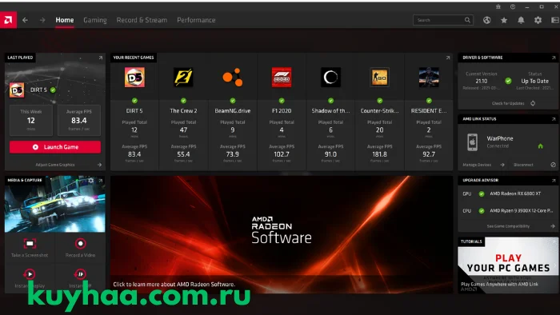Open favorites star icon

[x=504, y=20]
